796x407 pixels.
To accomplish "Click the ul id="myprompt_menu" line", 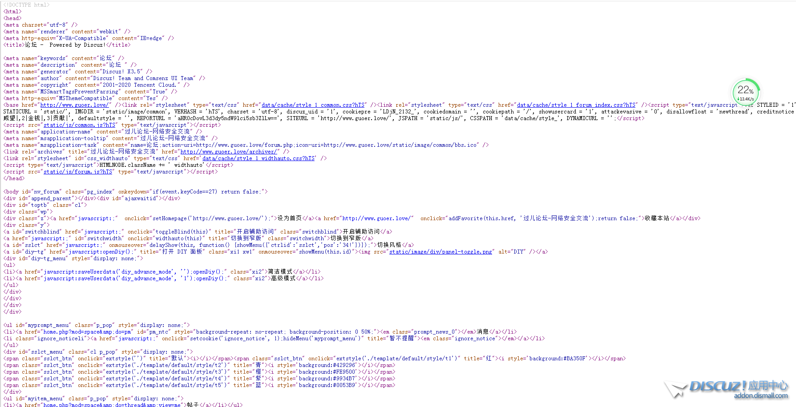I will pyautogui.click(x=97, y=325).
